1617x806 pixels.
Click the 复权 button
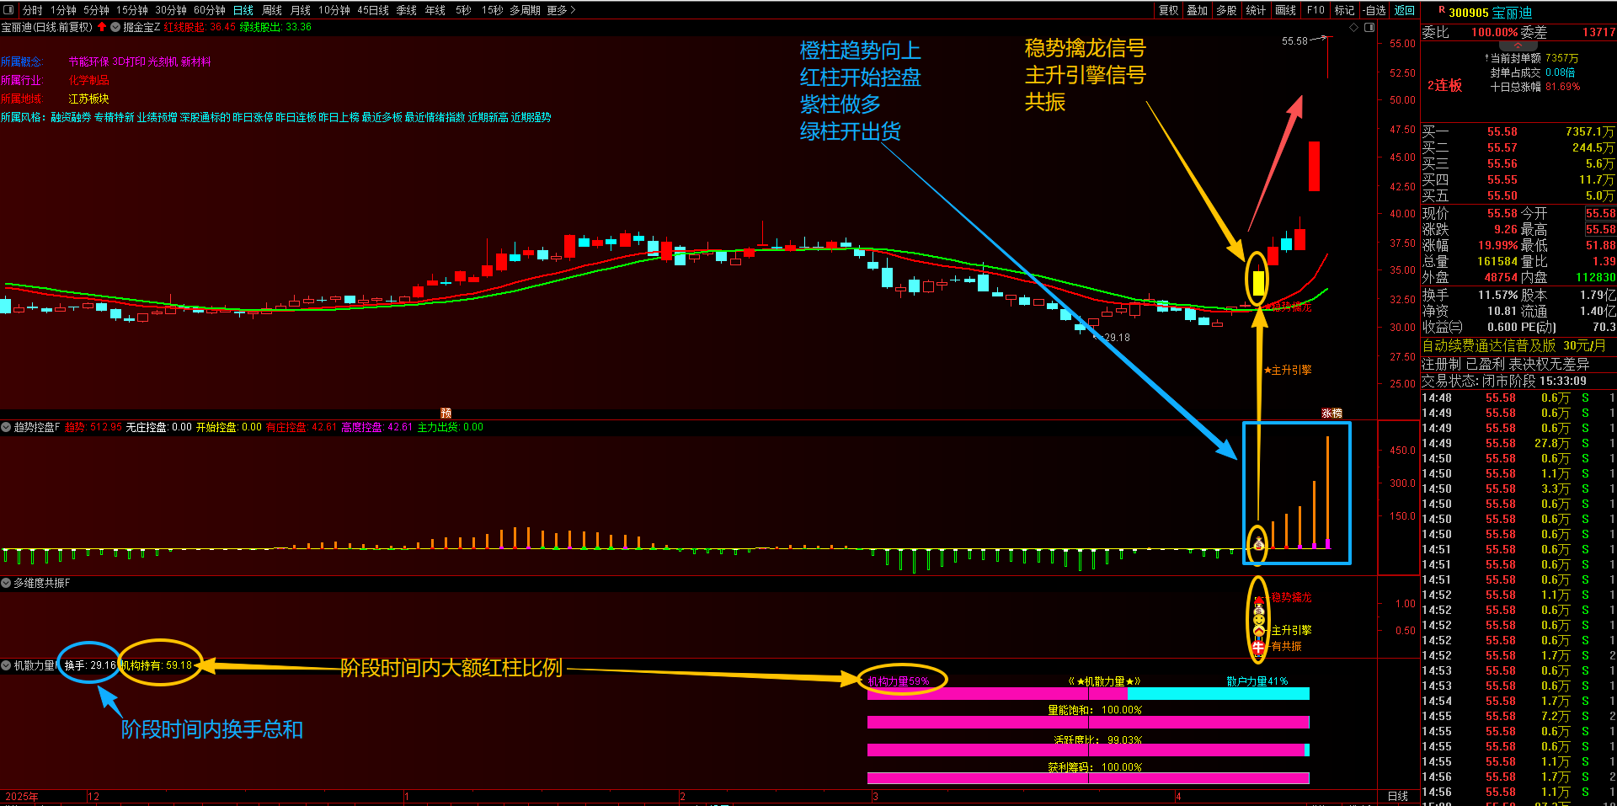click(1169, 10)
